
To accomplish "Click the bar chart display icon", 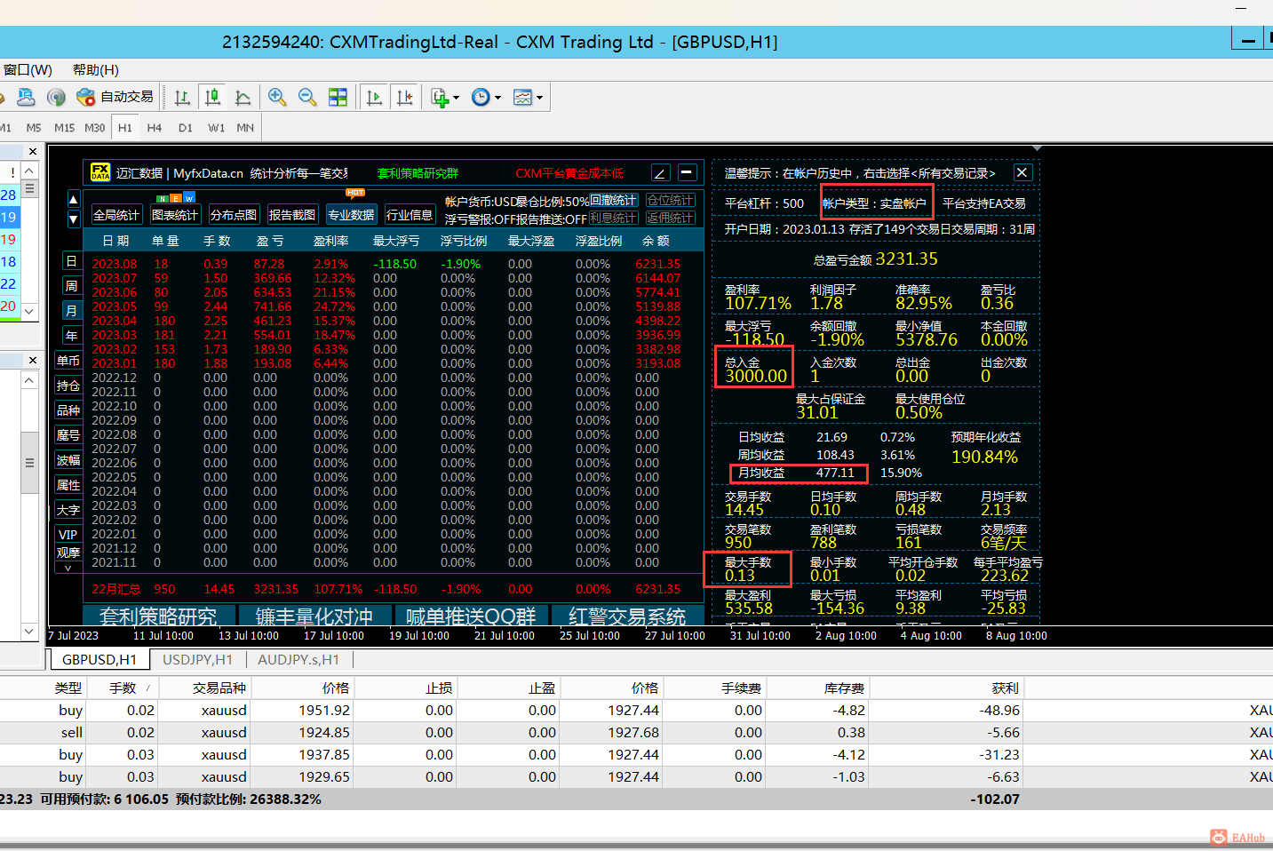I will [x=182, y=97].
